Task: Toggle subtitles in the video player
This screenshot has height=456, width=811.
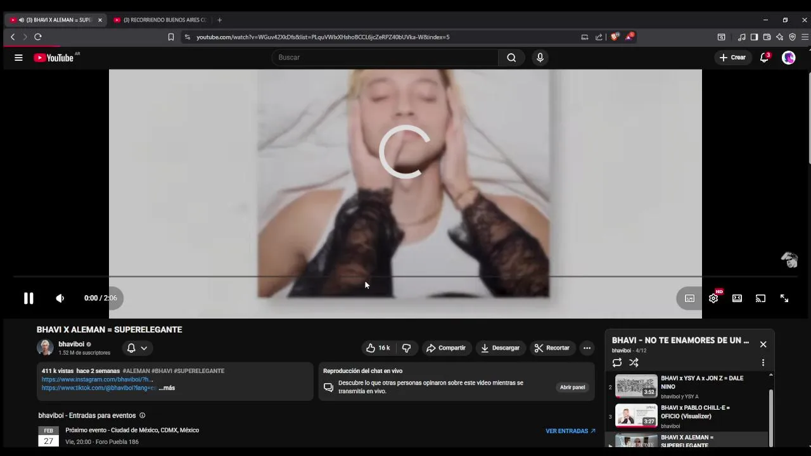Action: point(689,298)
